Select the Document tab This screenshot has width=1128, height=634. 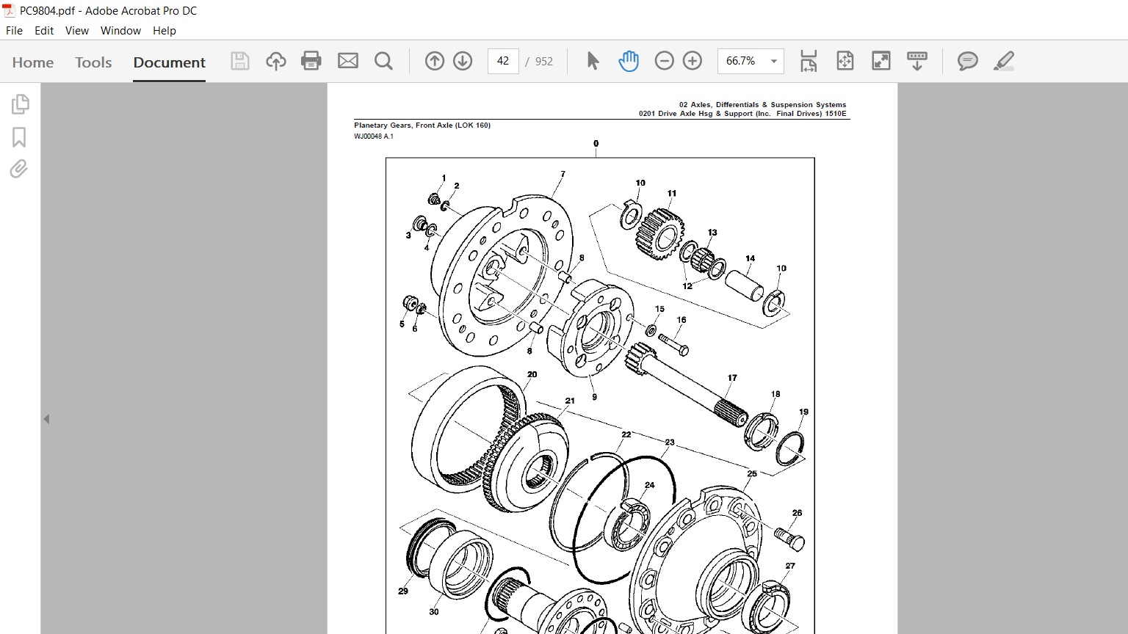169,62
